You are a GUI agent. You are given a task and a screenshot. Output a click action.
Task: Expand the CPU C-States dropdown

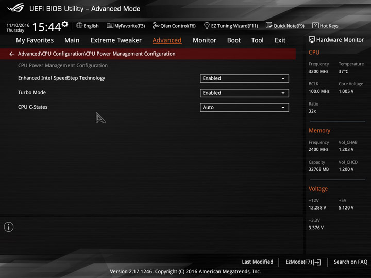(x=244, y=107)
